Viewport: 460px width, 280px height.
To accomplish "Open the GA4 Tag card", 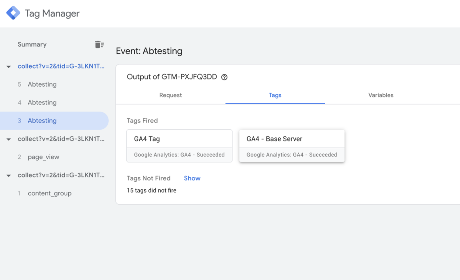I will [x=180, y=146].
